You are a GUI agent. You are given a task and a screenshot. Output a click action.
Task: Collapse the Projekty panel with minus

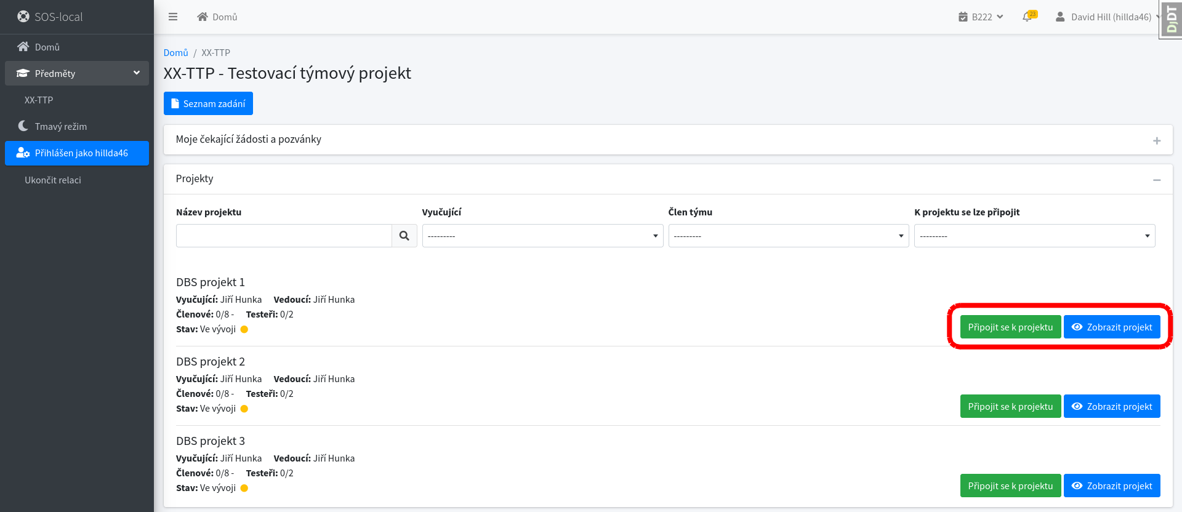point(1157,180)
